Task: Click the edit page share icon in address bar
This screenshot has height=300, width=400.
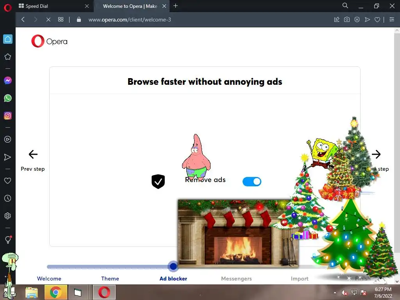Action: coord(337,20)
